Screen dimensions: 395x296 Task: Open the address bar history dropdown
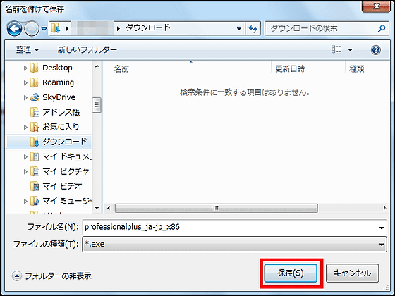click(239, 29)
